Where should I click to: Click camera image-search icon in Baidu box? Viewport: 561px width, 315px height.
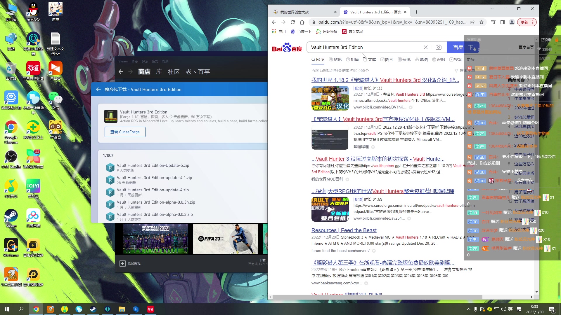point(439,47)
